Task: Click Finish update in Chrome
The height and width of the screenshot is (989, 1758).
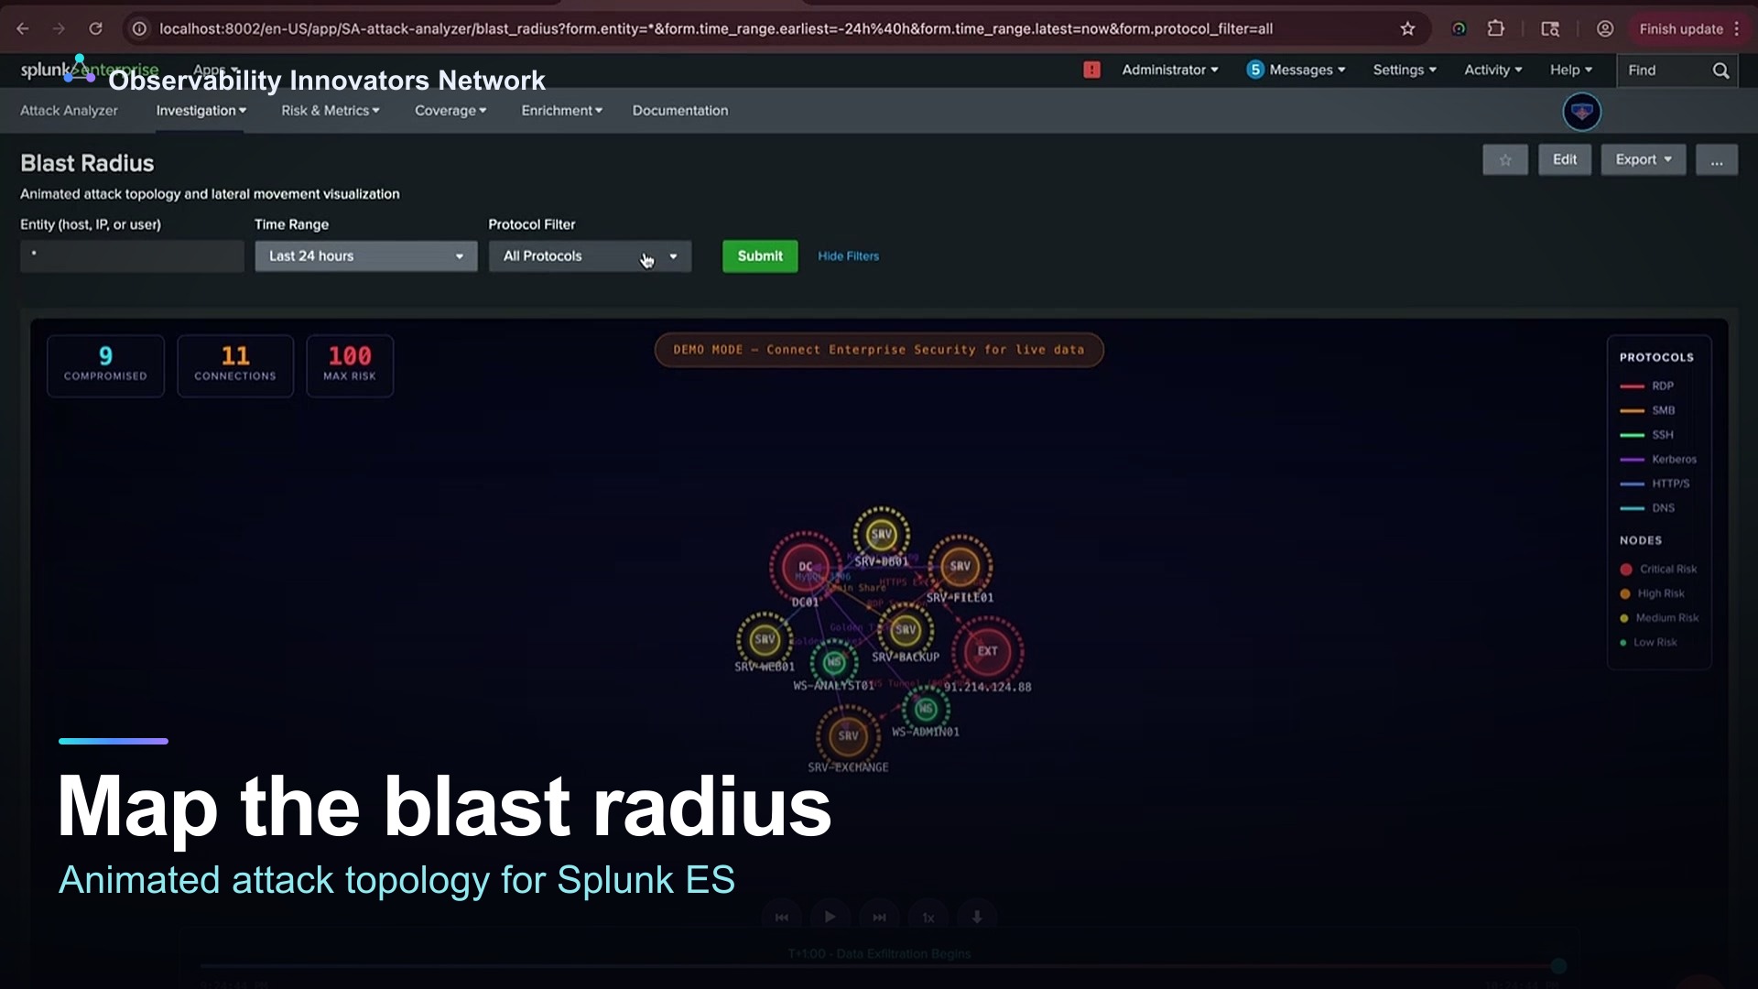Action: 1681,28
